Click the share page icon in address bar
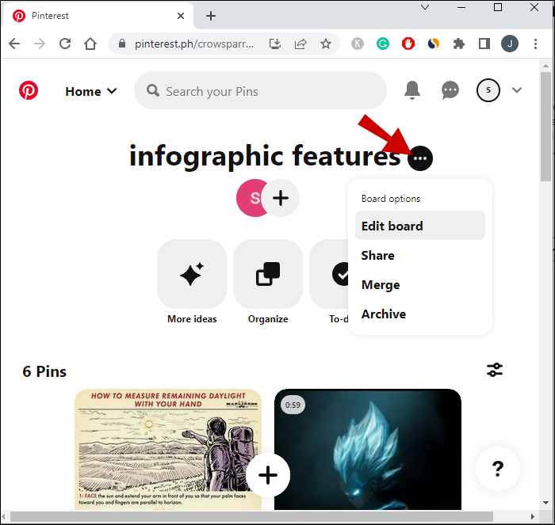 [x=300, y=44]
